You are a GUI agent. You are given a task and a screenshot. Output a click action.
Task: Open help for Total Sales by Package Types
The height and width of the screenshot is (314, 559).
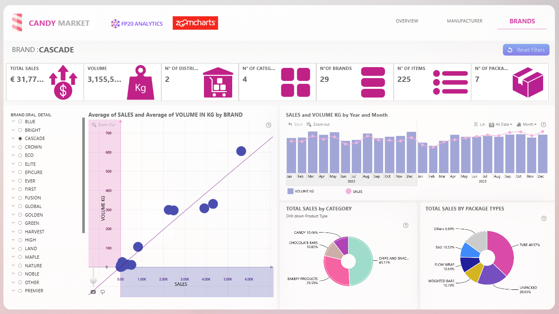[543, 218]
